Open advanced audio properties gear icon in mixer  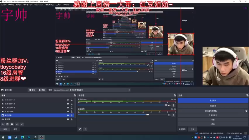80,129
